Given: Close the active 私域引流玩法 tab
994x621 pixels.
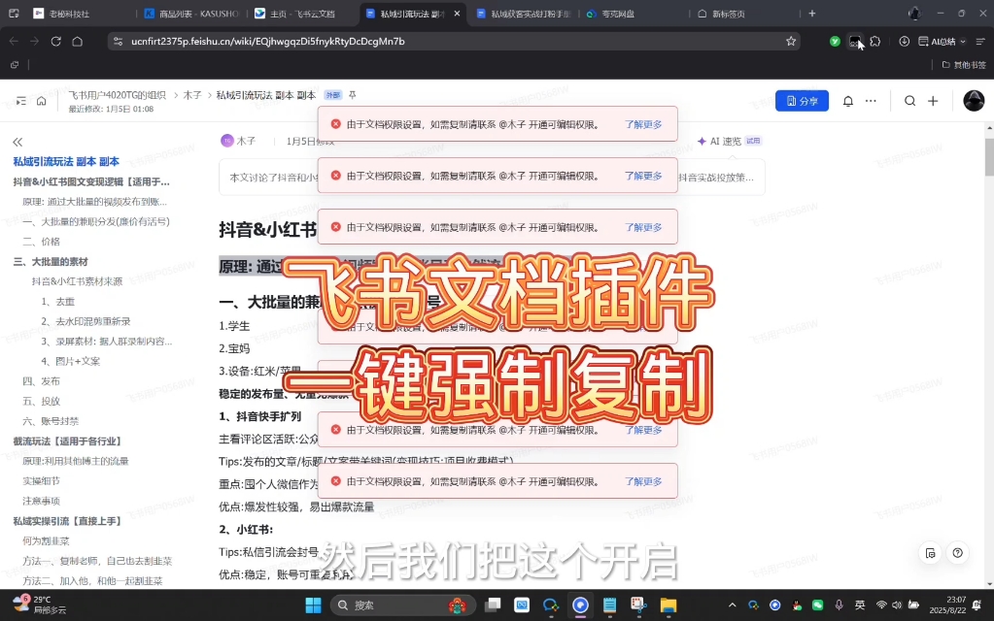Looking at the screenshot, I should 457,14.
